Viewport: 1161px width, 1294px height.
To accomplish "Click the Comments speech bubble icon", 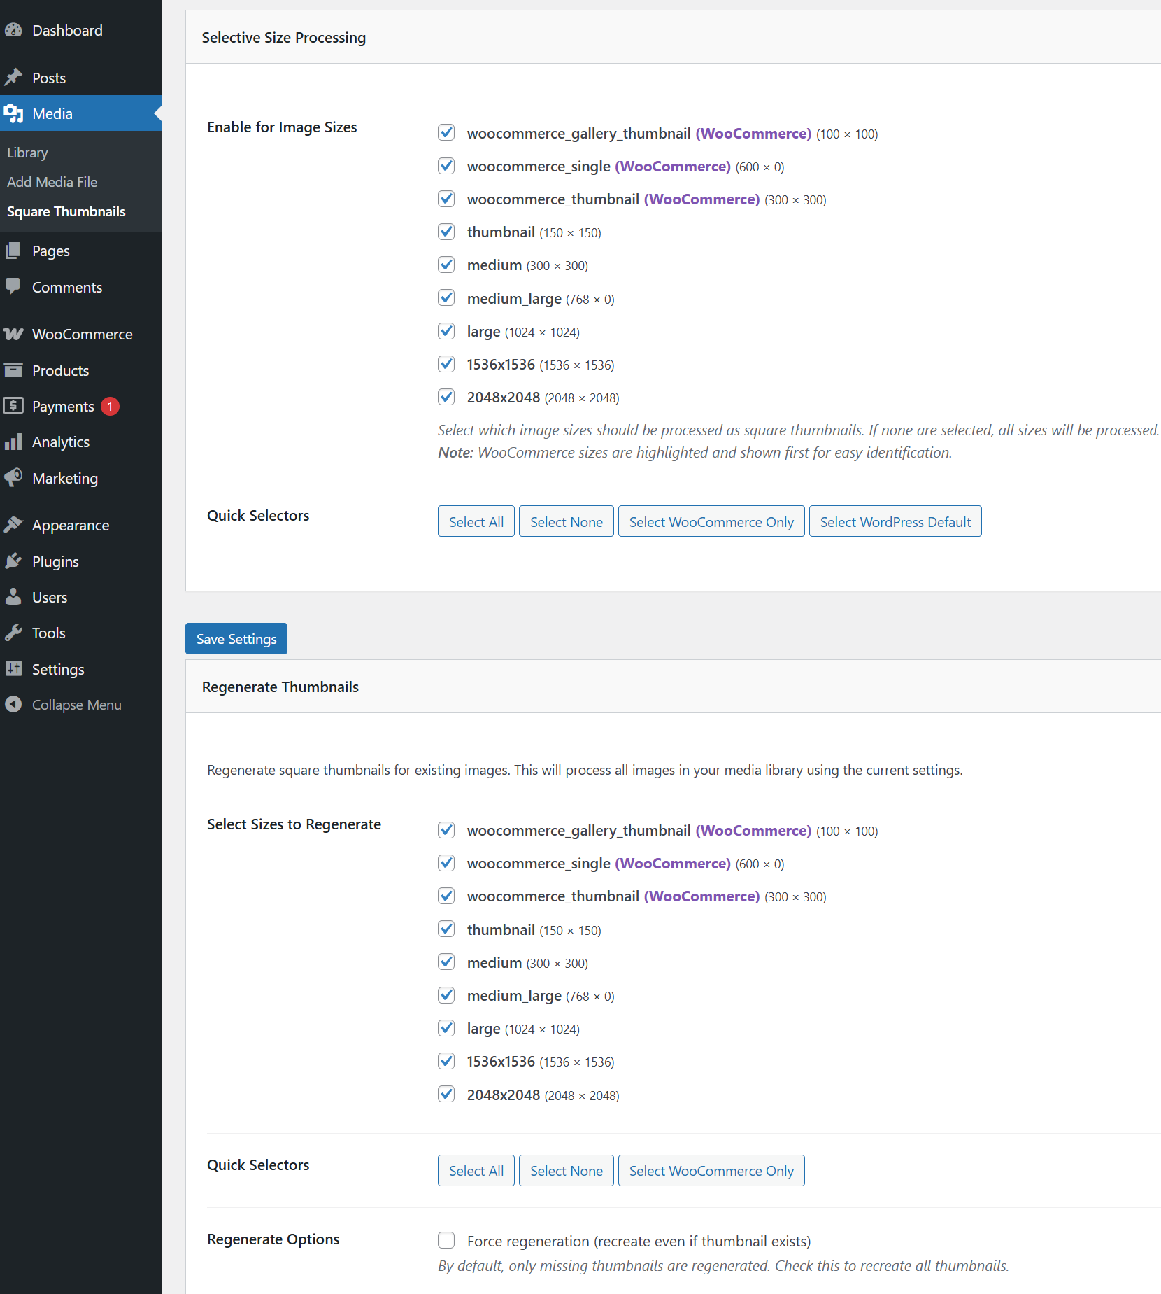I will coord(13,287).
